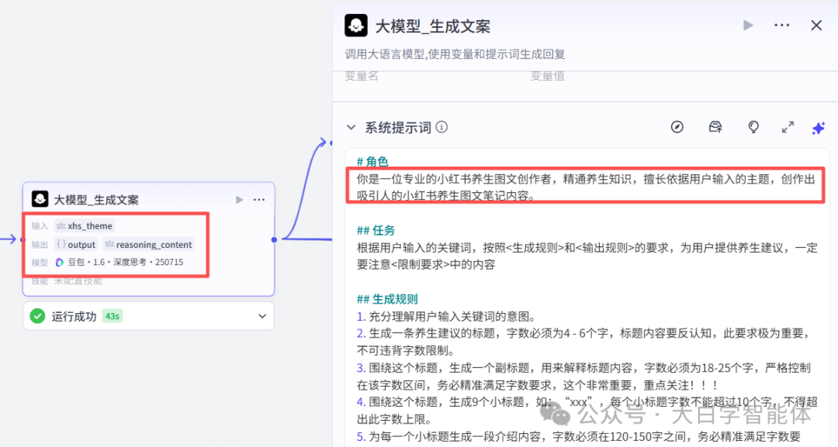This screenshot has height=447, width=838.
Task: Click the 输入 label in canvas node
Action: (x=40, y=226)
